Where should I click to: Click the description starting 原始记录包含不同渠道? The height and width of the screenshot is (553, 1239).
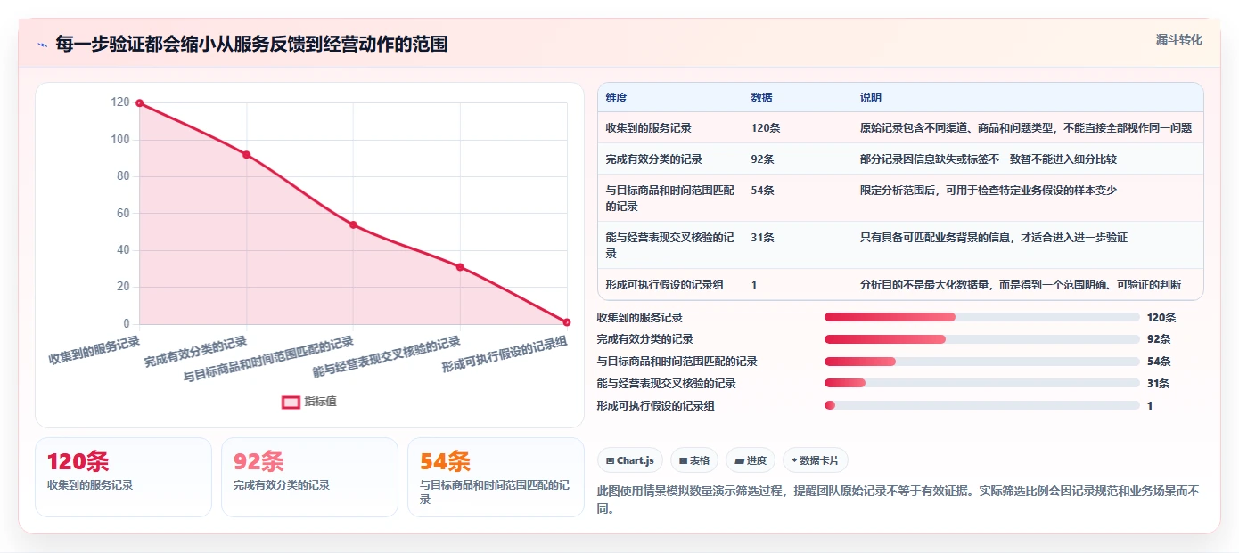click(x=1026, y=128)
